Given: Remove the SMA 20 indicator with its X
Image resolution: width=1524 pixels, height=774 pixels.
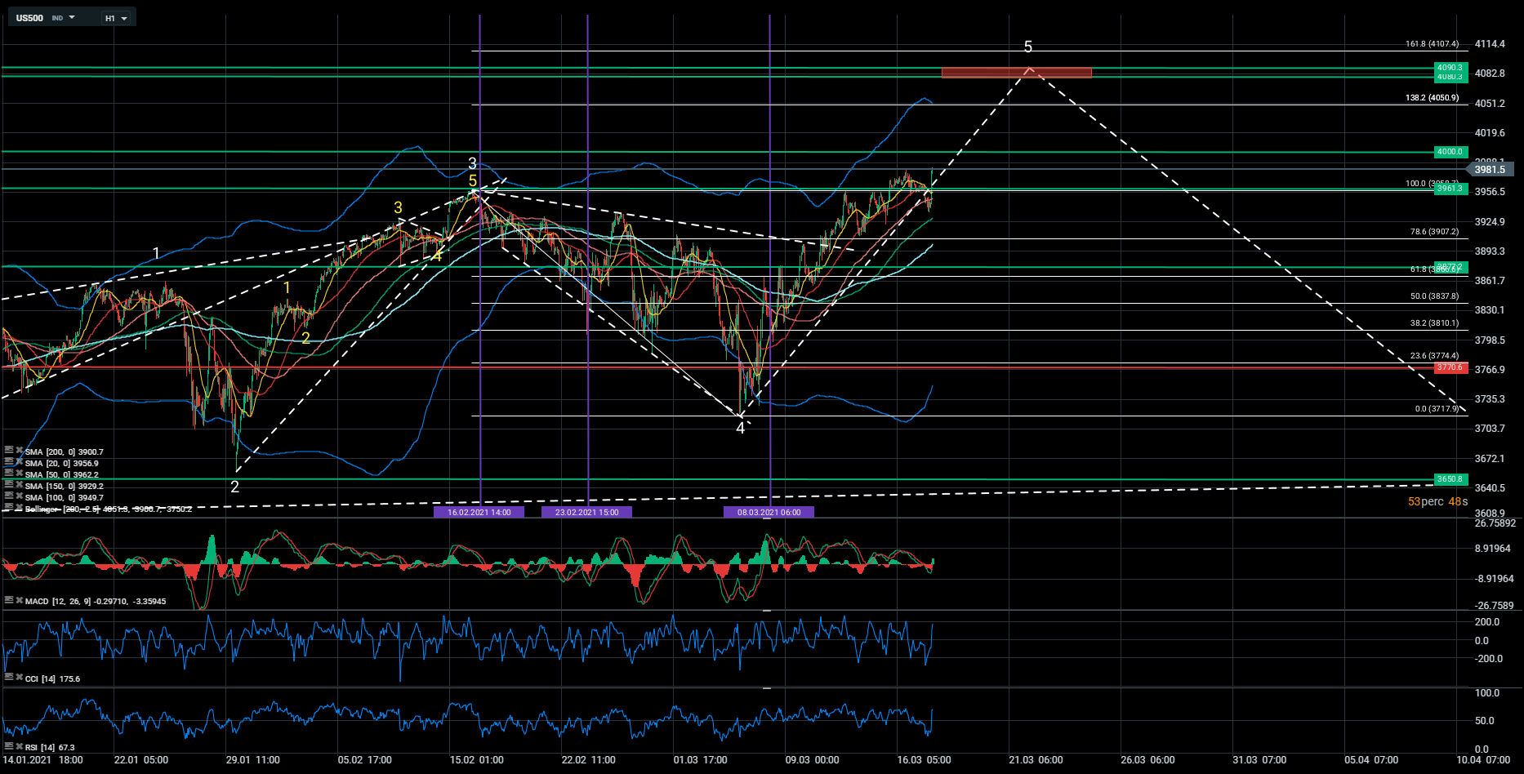Looking at the screenshot, I should coord(19,461).
